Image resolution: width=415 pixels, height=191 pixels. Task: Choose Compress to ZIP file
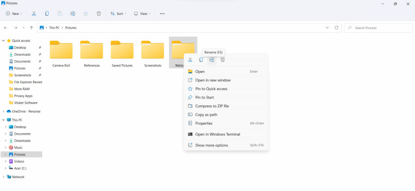(212, 106)
